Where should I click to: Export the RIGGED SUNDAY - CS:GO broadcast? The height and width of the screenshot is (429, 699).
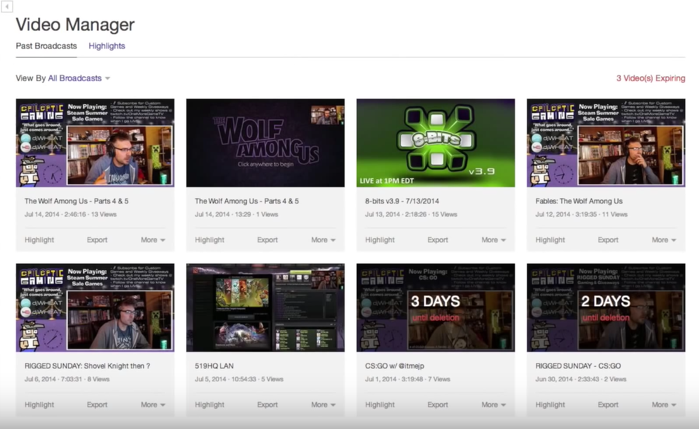608,404
